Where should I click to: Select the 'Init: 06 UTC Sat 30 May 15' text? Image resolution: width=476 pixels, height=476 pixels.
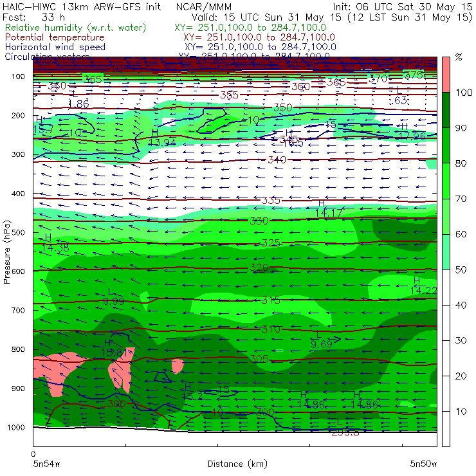click(x=403, y=6)
